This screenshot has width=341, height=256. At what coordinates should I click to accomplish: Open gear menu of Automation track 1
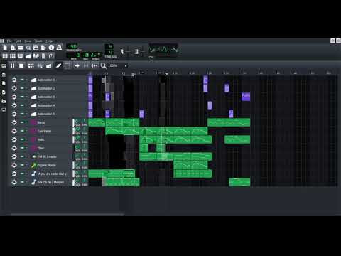point(14,80)
